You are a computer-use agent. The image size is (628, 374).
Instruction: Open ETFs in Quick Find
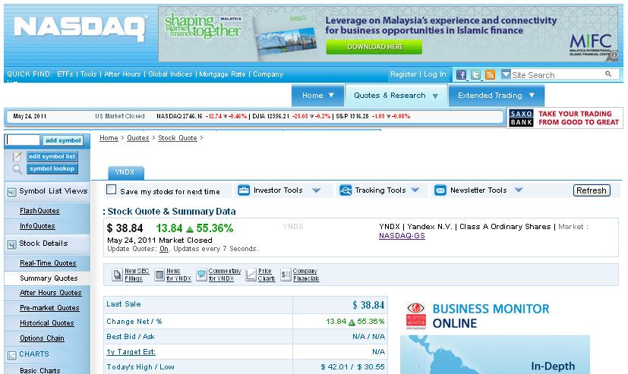click(x=65, y=74)
